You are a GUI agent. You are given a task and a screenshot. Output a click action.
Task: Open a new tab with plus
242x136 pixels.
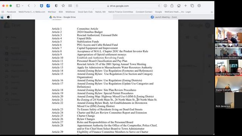click(x=186, y=6)
